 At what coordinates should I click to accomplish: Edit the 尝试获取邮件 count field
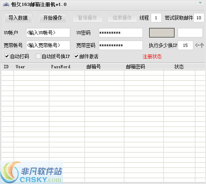[199, 18]
